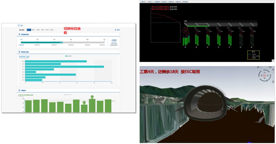Screen dimensions: 276x144
Task: Switch to the BD-2 section tab
Action: point(34,30)
